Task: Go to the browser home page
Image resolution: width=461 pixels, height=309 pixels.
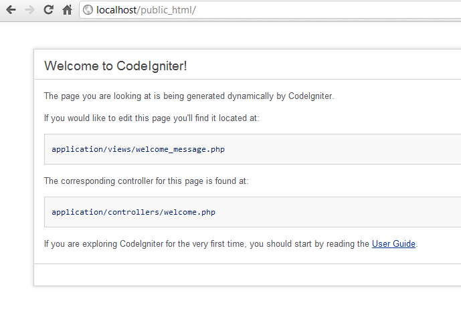Action: point(67,10)
